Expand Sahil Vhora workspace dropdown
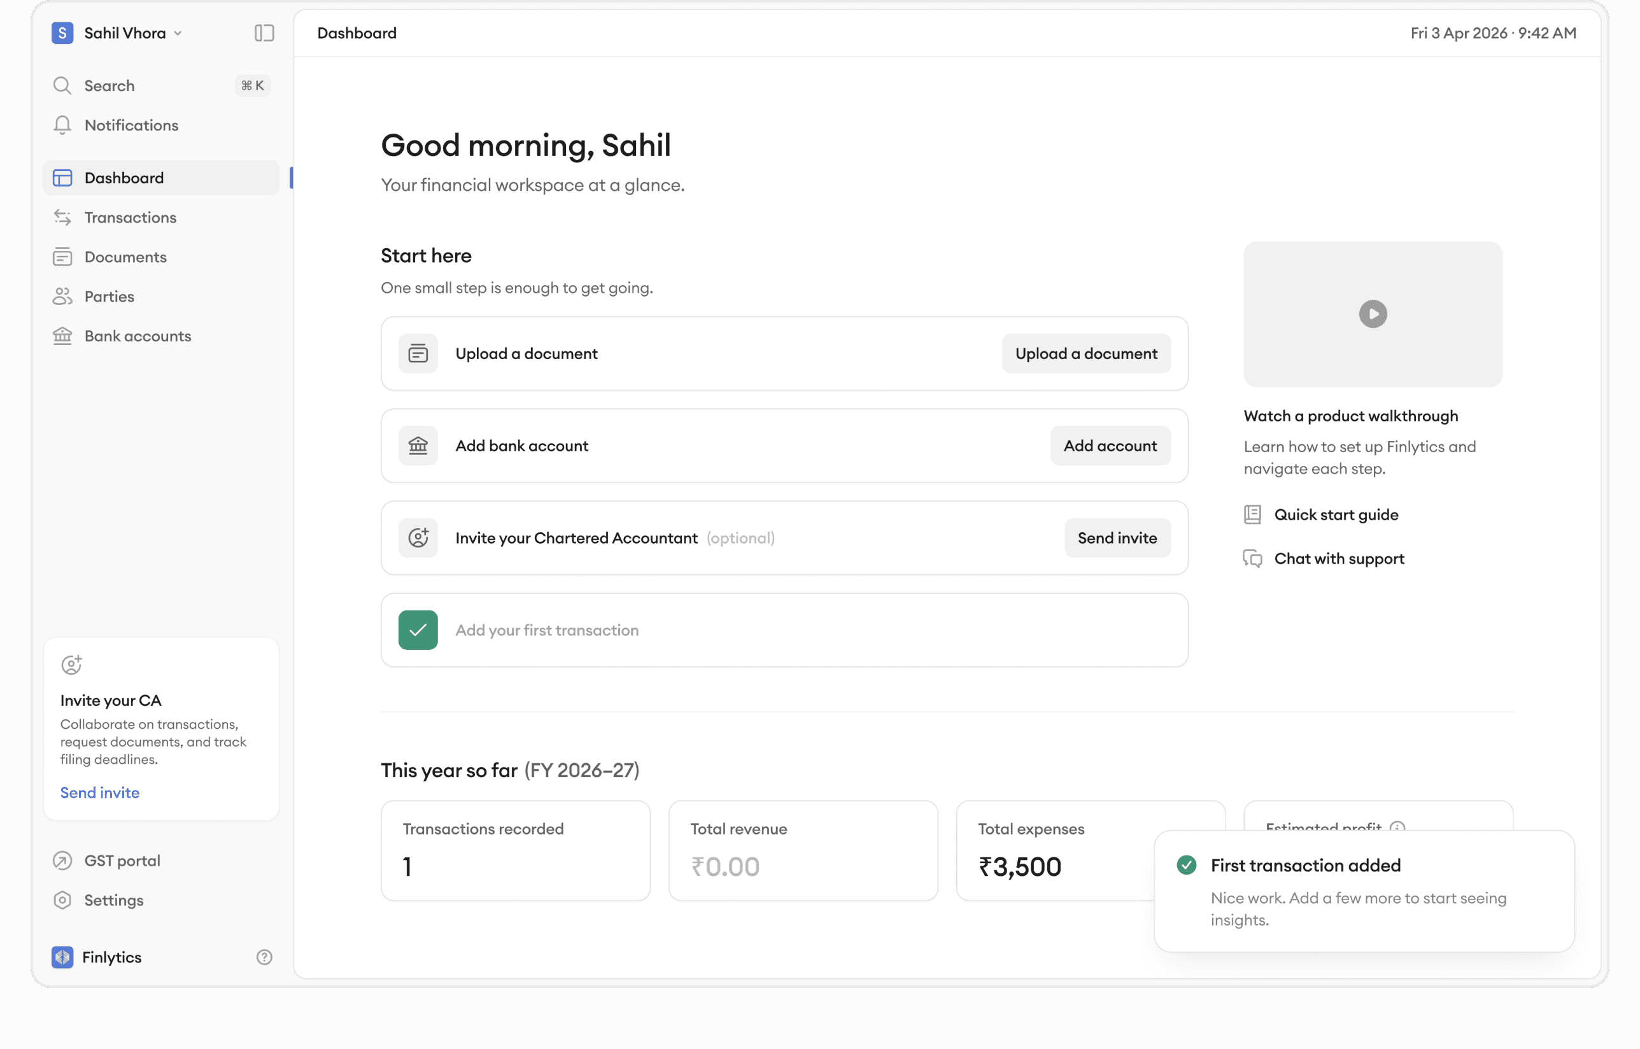Image resolution: width=1640 pixels, height=1049 pixels. coord(178,33)
